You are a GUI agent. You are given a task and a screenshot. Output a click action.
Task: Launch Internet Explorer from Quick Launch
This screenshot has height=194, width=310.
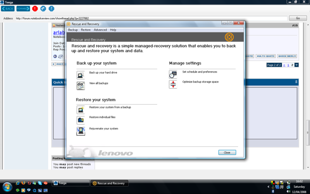pos(17,183)
